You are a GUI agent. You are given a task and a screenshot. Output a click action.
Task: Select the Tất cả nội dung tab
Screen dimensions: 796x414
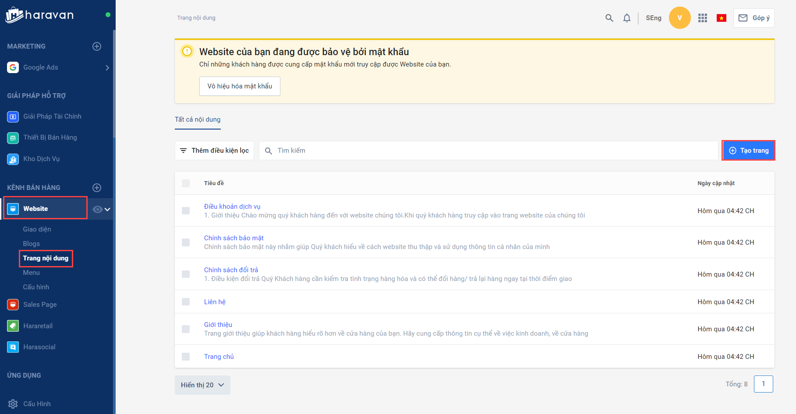coord(198,119)
